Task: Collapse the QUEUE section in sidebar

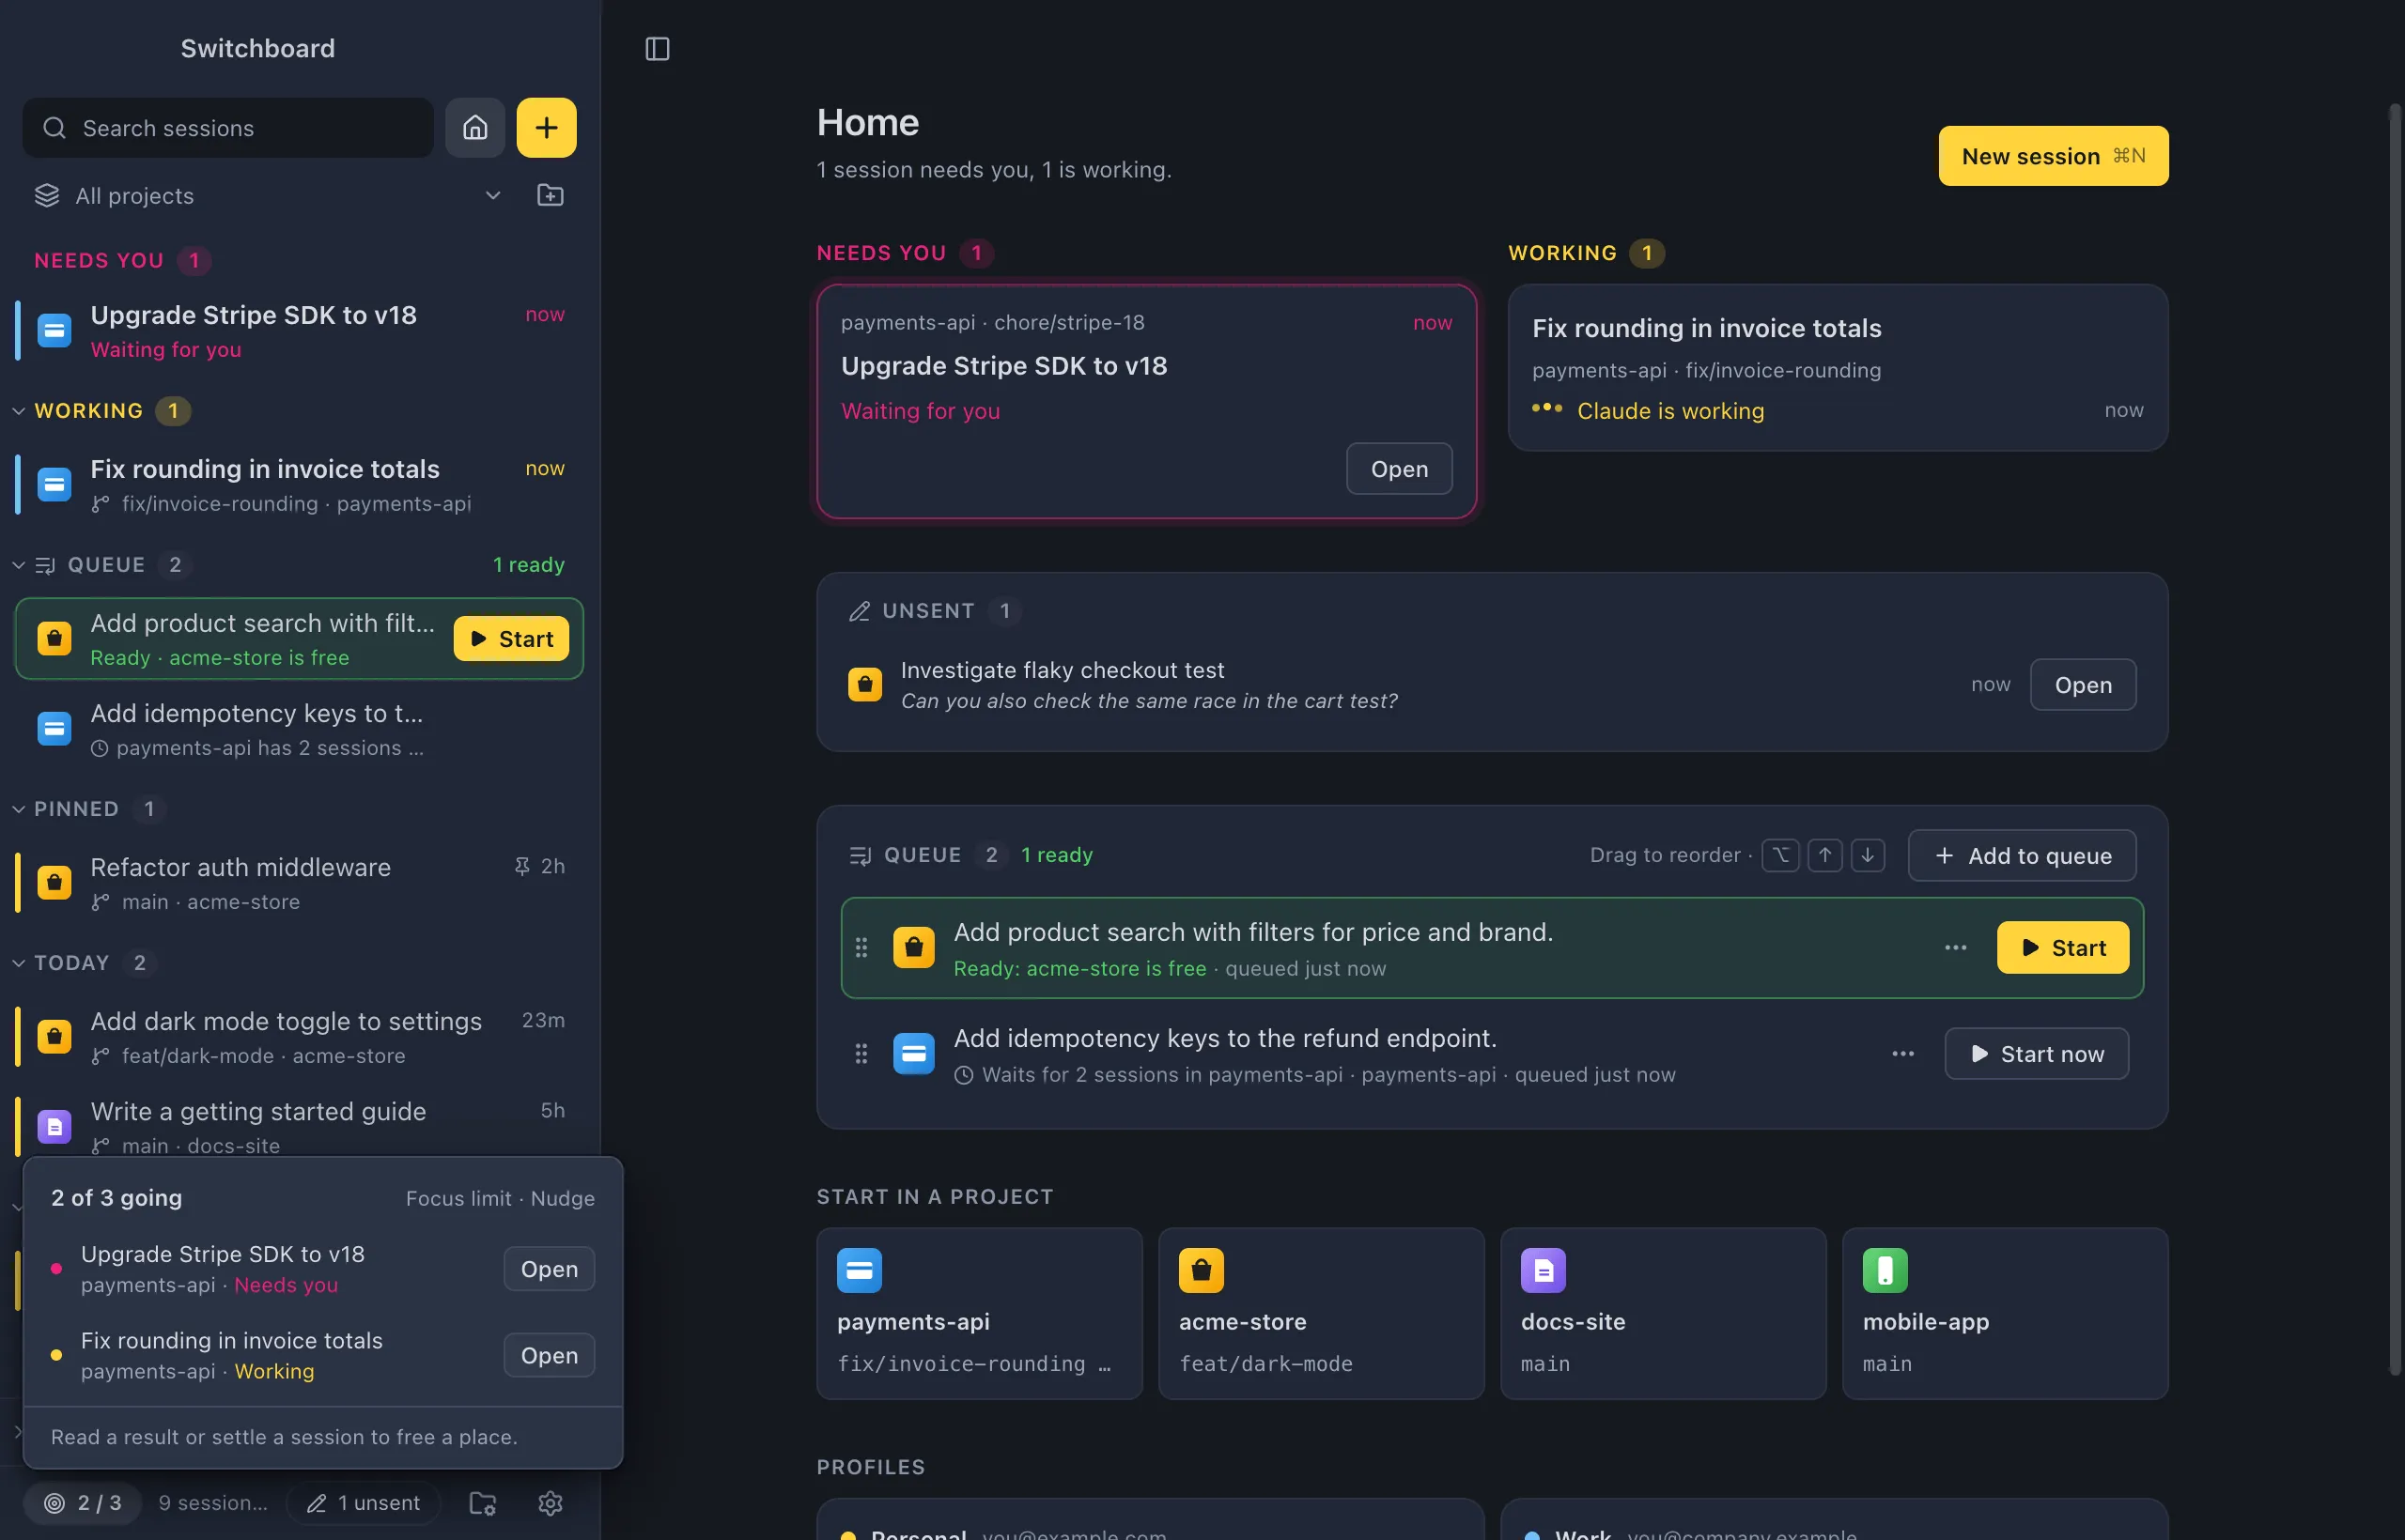Action: click(x=18, y=564)
